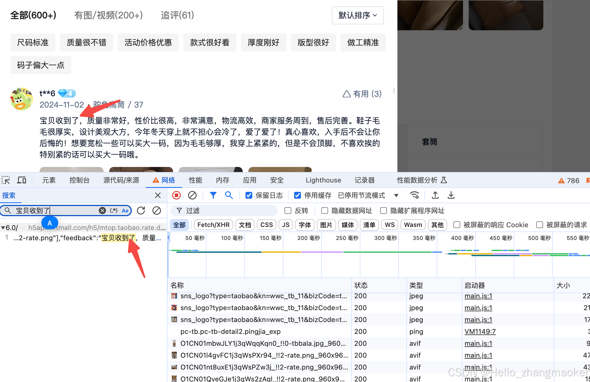
Task: Open the 已停用节流模式 throttling dropdown
Action: (368, 195)
